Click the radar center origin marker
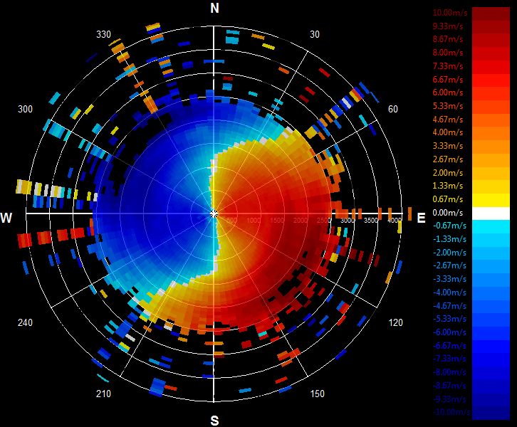The width and height of the screenshot is (517, 427). (x=214, y=213)
